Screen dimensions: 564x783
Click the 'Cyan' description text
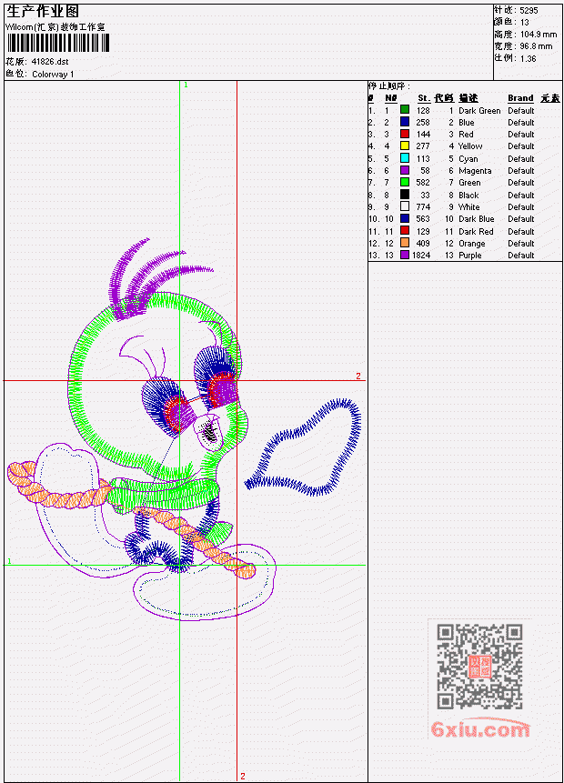pyautogui.click(x=468, y=159)
